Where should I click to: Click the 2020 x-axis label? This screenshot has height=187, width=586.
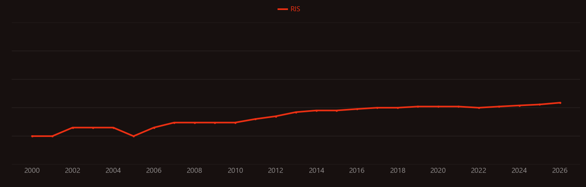438,171
